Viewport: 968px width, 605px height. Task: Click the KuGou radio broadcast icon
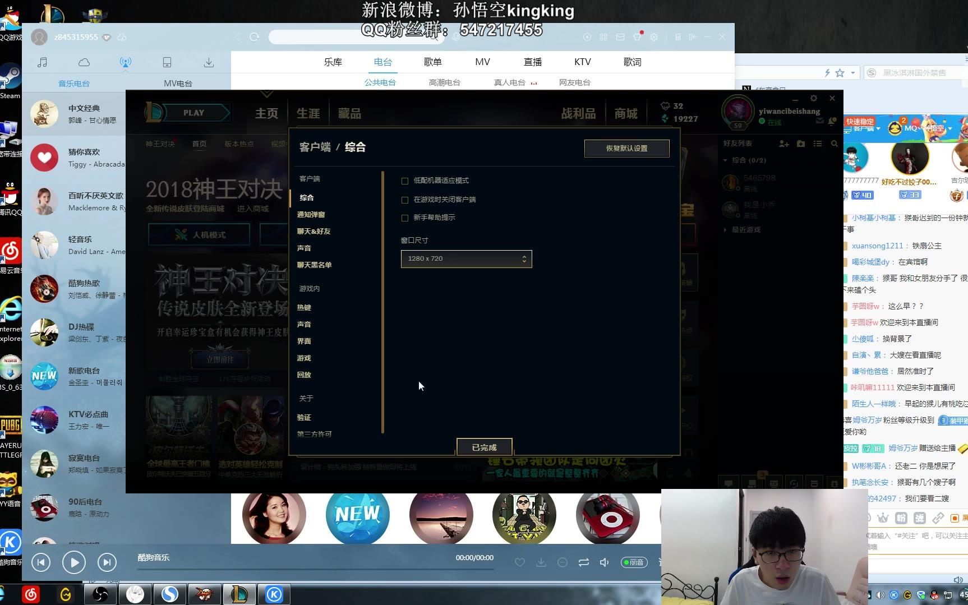(126, 62)
